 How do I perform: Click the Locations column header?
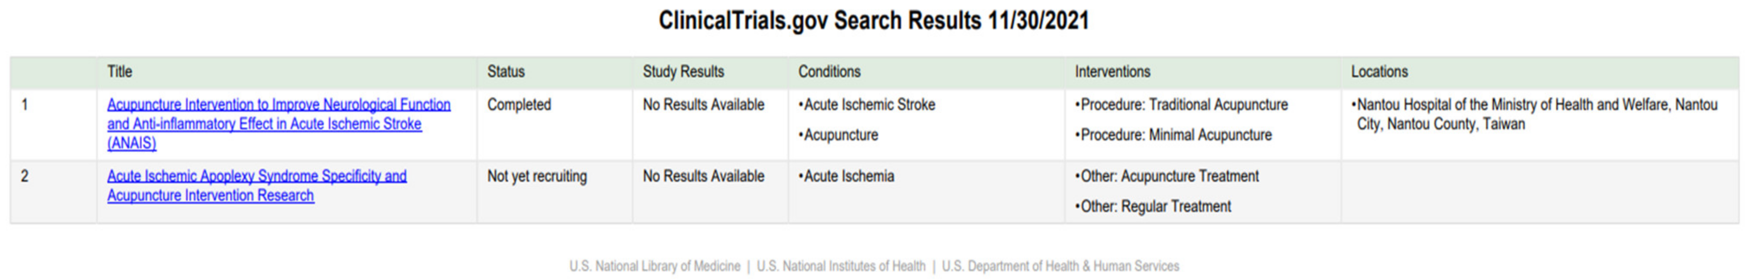click(x=1379, y=72)
